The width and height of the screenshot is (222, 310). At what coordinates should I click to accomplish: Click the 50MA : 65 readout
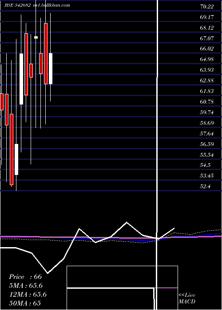pos(25,303)
